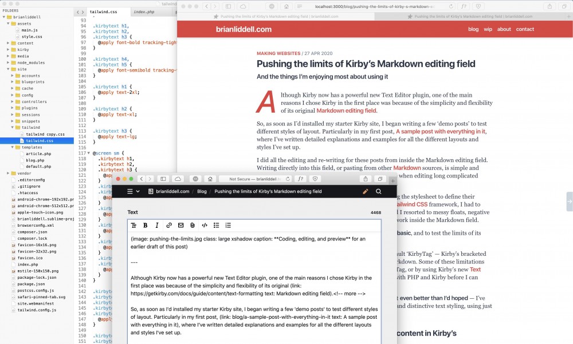573x344 pixels.
Task: Insert inline code using the code icon
Action: 205,226
